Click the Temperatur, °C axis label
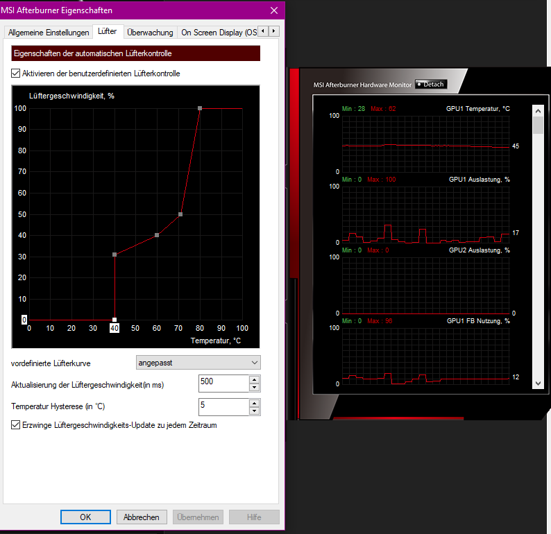 (x=216, y=341)
